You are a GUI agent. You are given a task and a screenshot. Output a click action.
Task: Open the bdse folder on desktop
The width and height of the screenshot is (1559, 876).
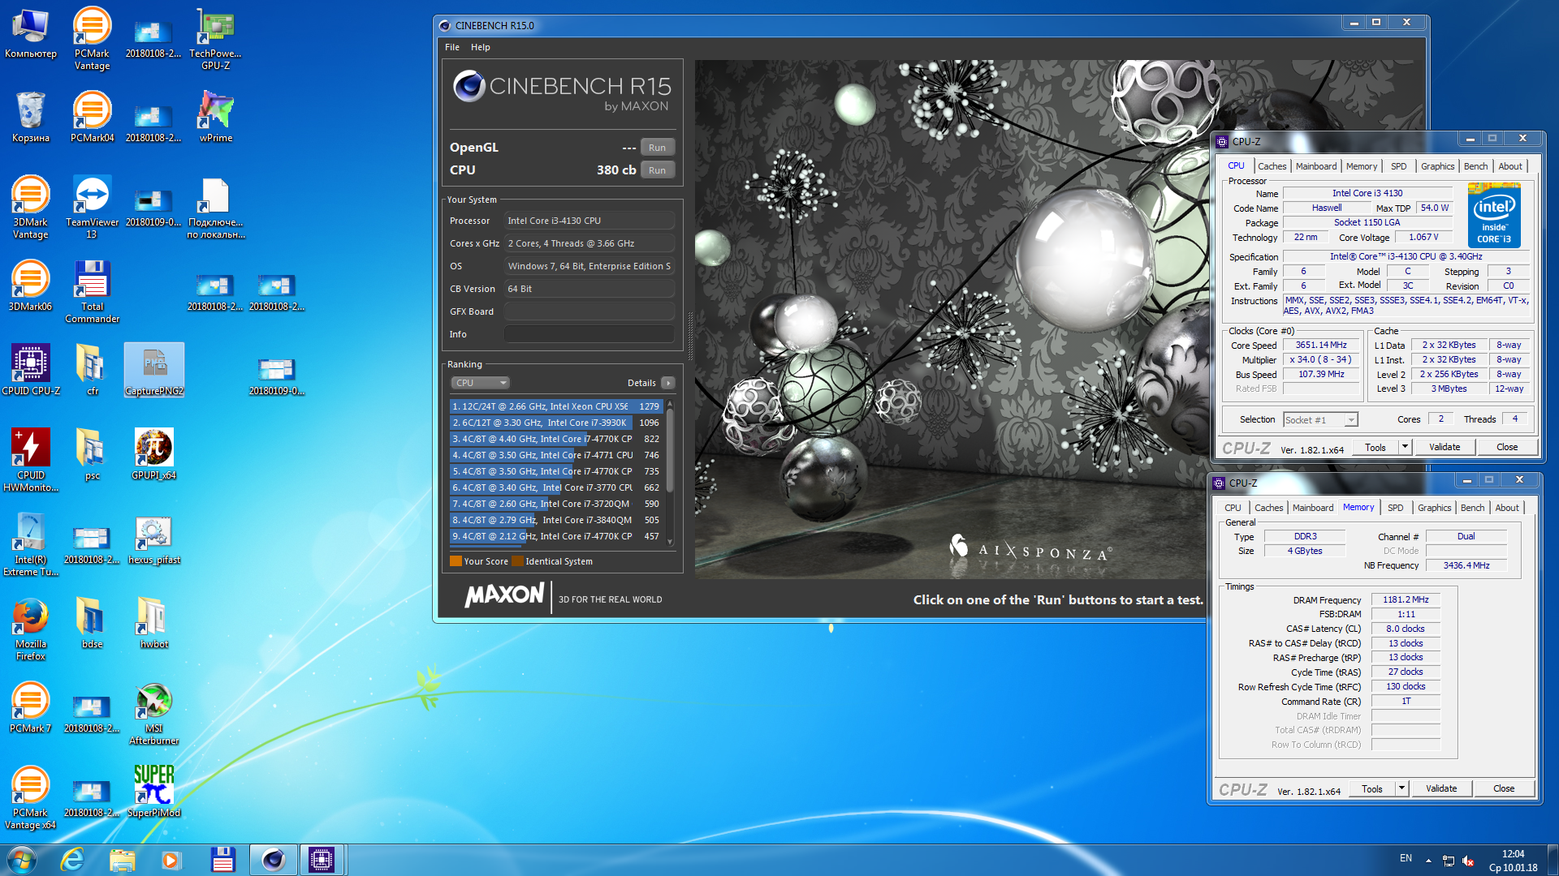(x=92, y=623)
